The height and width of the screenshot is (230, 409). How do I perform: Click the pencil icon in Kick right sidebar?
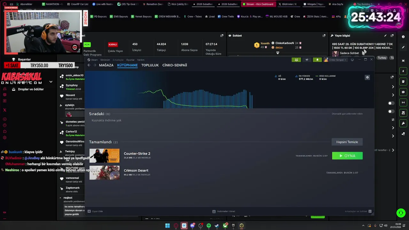tap(403, 47)
